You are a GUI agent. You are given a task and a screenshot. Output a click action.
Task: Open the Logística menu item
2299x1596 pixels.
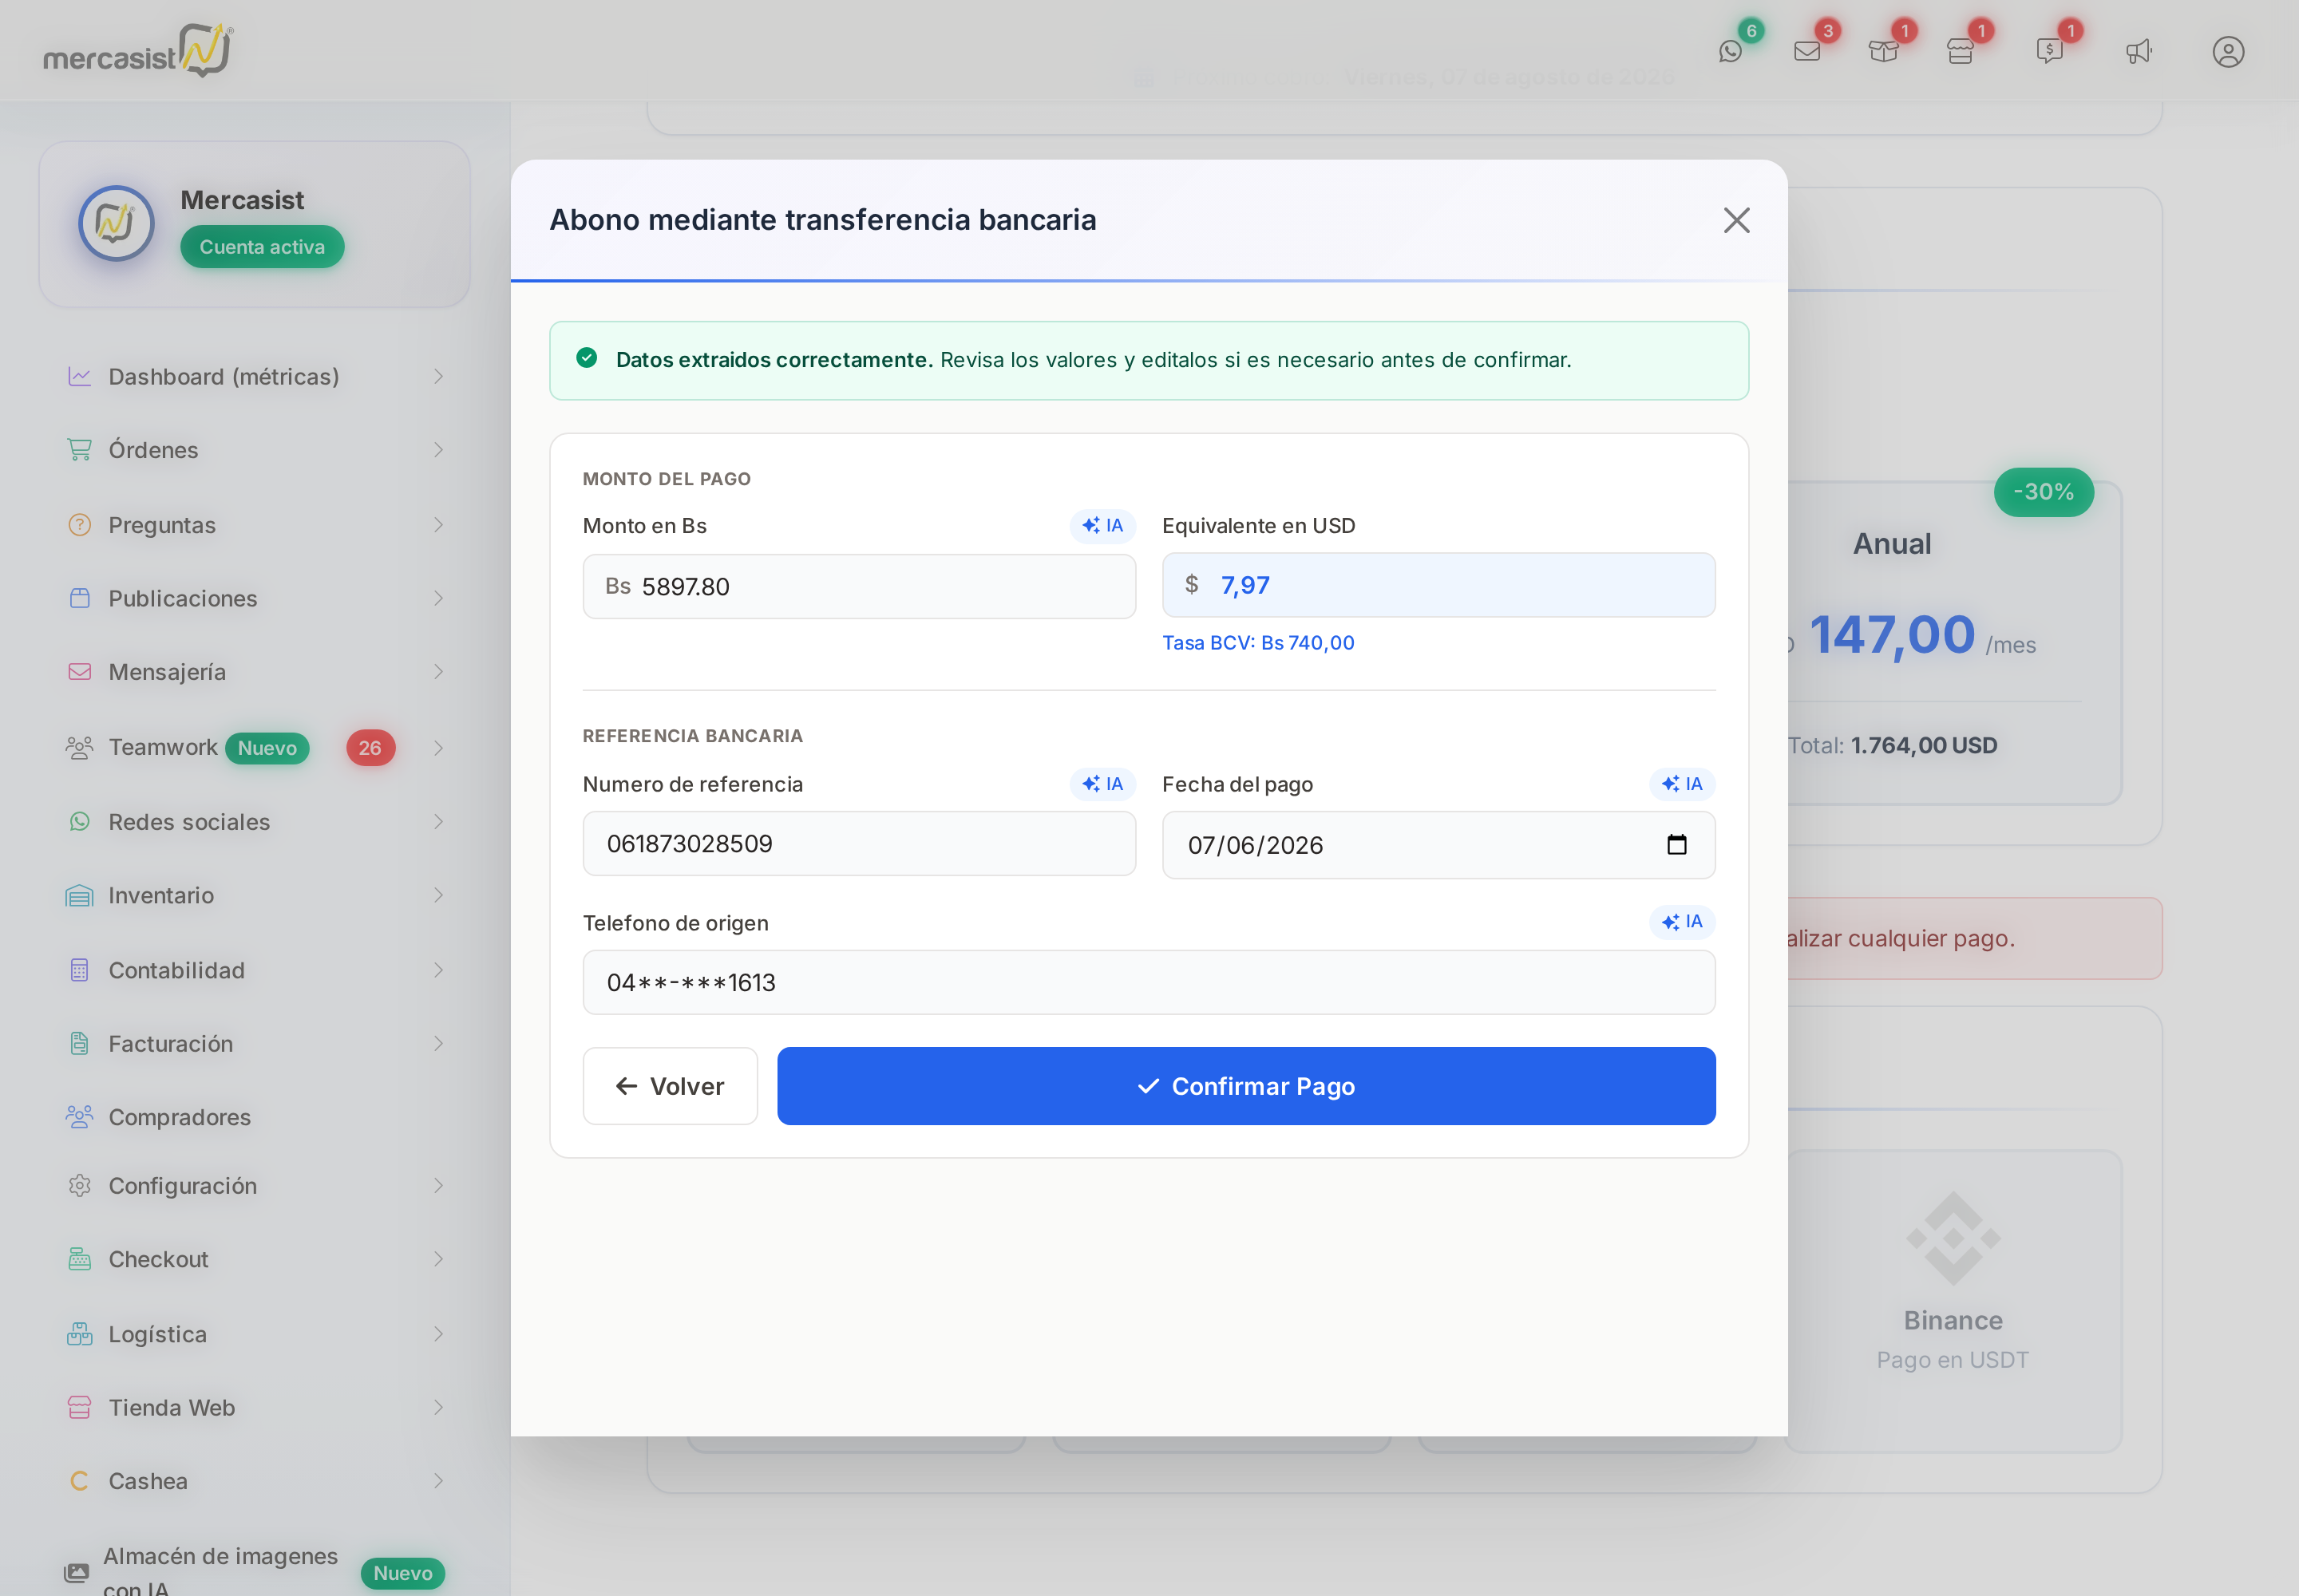(x=254, y=1334)
